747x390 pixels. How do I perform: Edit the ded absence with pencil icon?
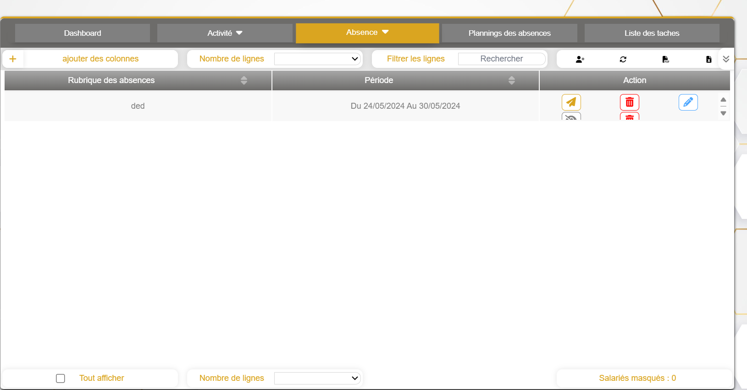pyautogui.click(x=688, y=102)
